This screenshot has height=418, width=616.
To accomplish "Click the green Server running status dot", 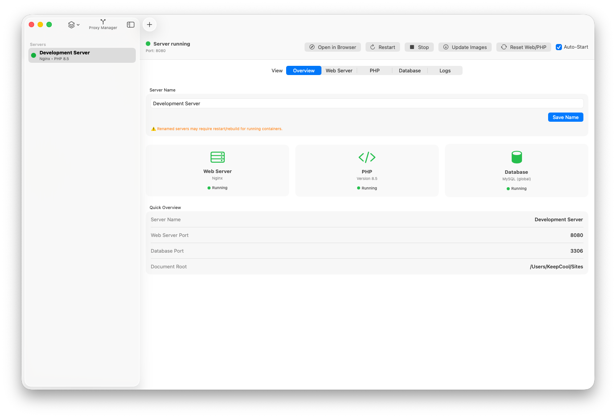I will [x=148, y=44].
